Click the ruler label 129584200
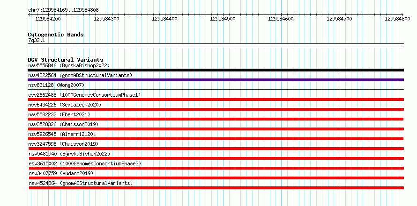Viewport: 417px width, 206px height. coord(48,19)
